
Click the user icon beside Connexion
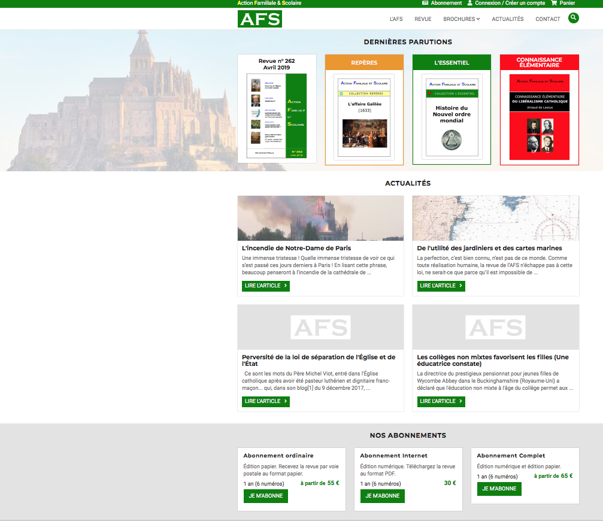pos(470,3)
